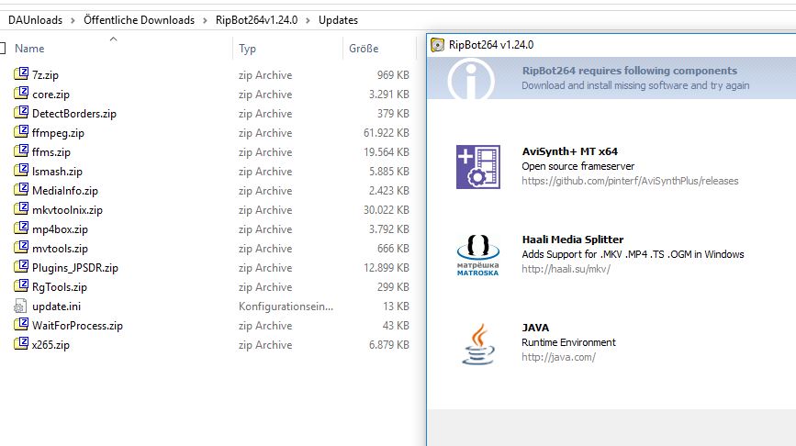Select the file name ffmpeg.zip
Viewport: 796px width, 446px height.
point(58,133)
